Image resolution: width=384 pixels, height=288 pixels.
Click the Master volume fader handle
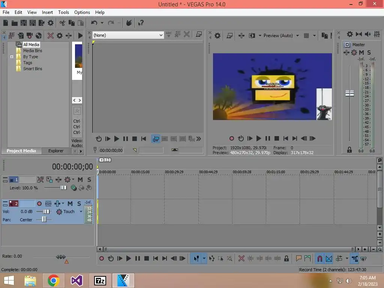click(x=349, y=93)
